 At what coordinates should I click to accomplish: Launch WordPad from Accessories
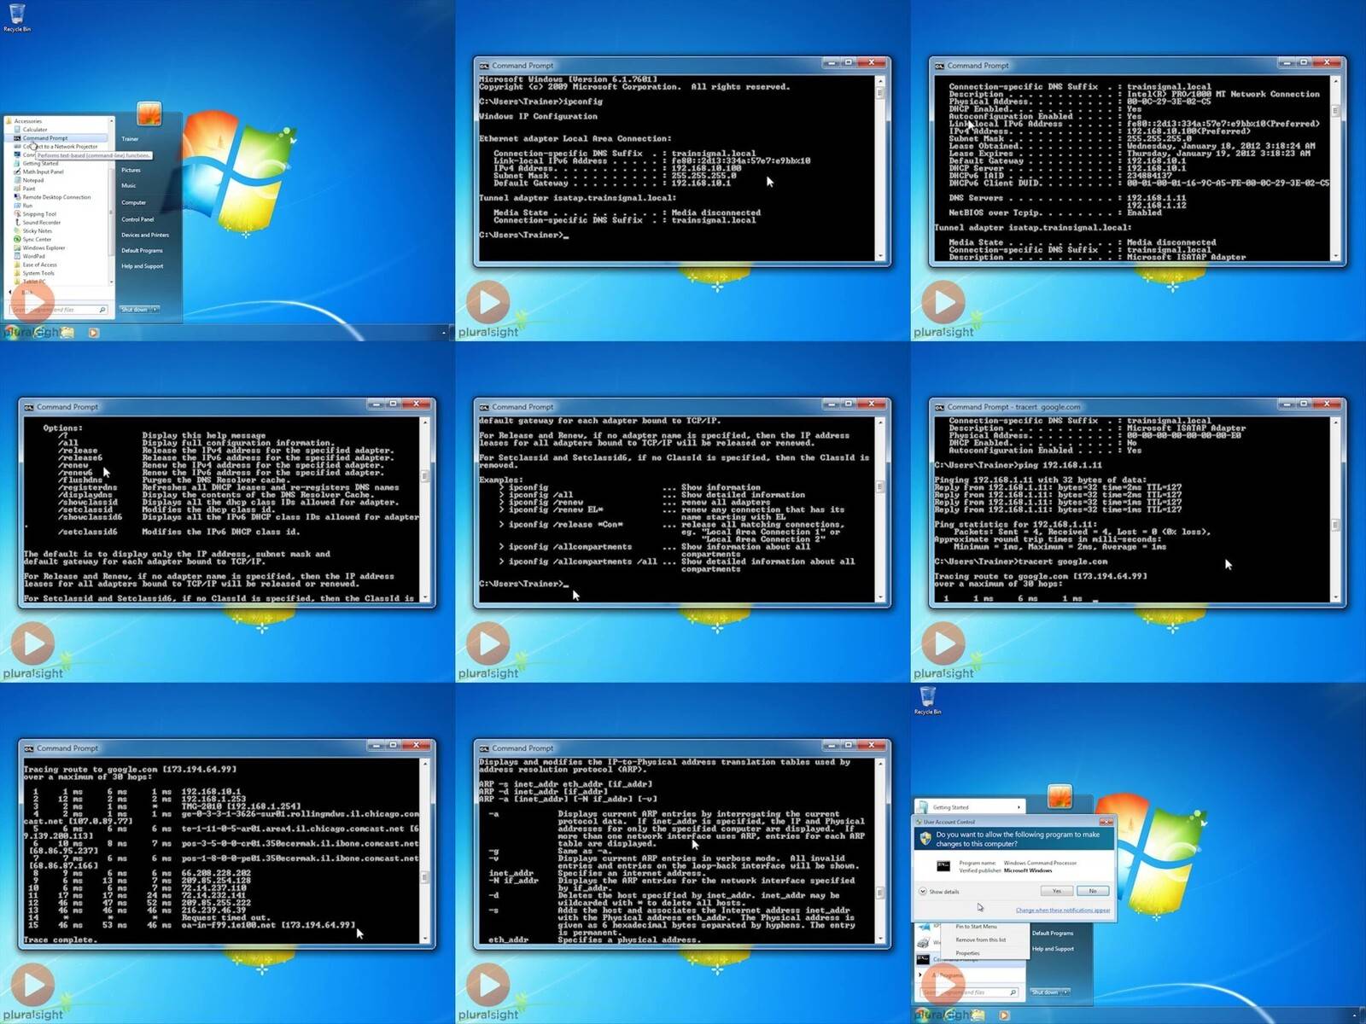coord(33,256)
